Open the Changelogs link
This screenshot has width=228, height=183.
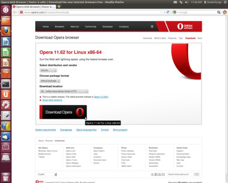[x=66, y=130]
